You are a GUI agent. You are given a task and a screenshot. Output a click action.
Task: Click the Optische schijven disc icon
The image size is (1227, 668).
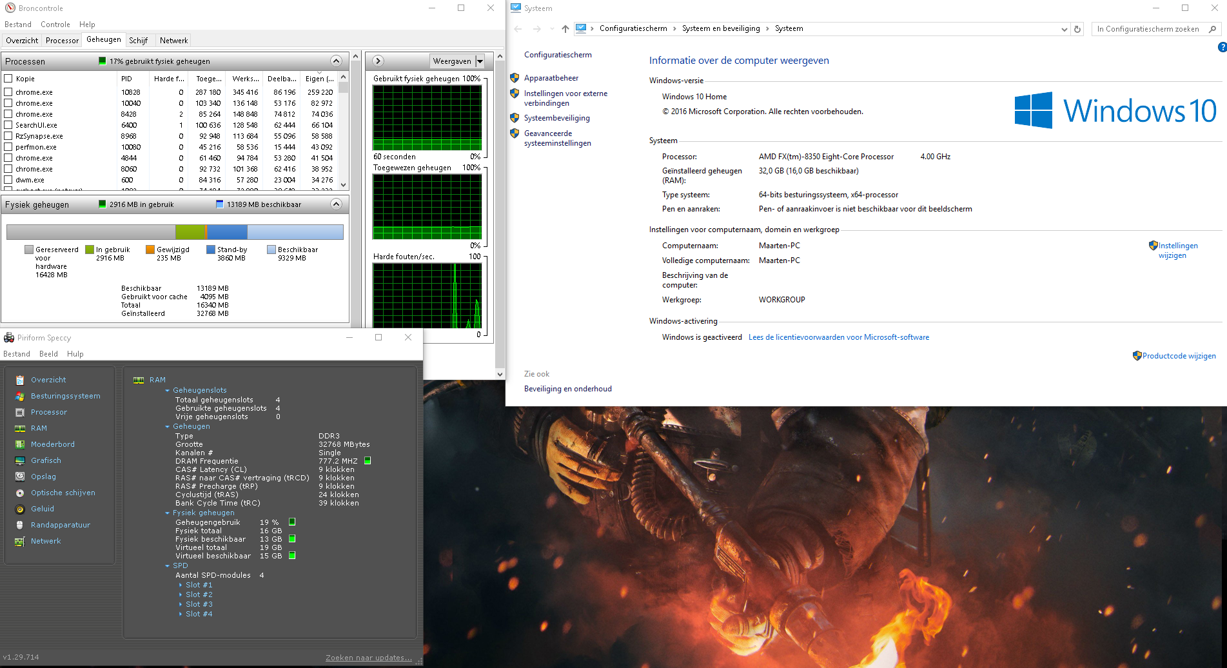coord(20,493)
